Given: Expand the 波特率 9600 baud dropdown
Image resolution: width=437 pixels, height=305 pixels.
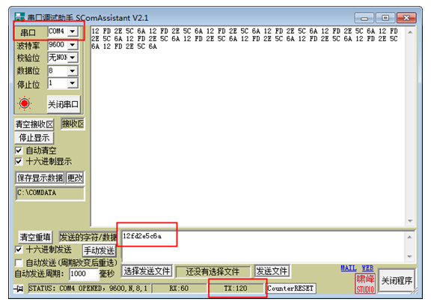Looking at the screenshot, I should (x=73, y=45).
